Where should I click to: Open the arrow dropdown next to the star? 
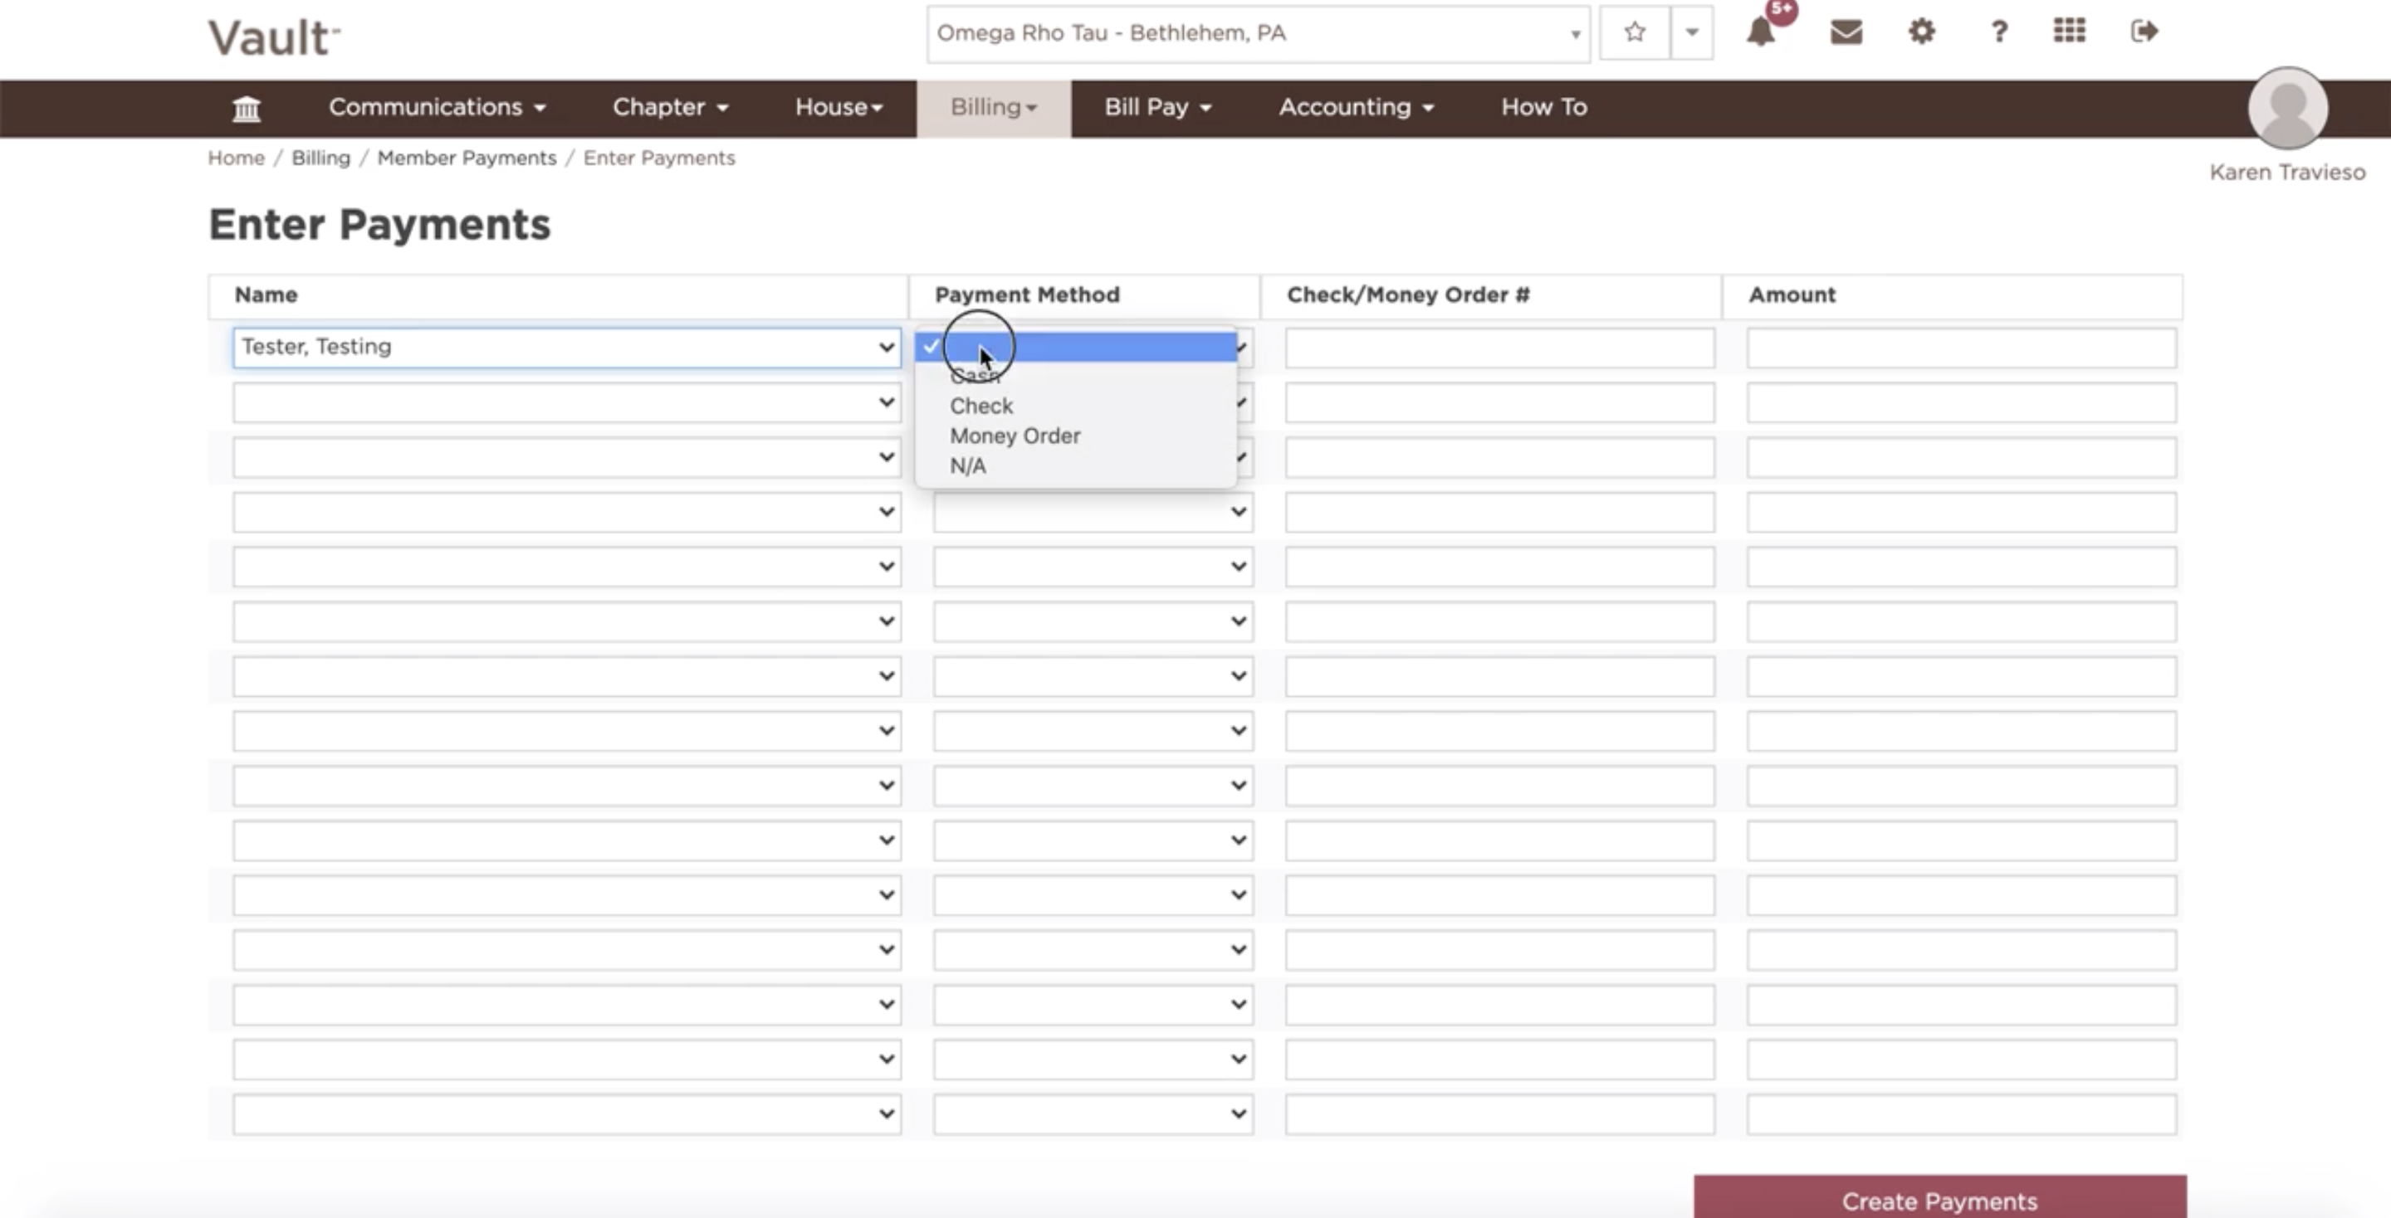(1691, 33)
